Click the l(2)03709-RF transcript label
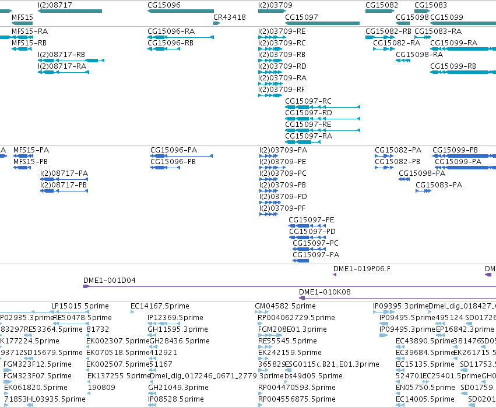The width and height of the screenshot is (496, 408). 282,90
